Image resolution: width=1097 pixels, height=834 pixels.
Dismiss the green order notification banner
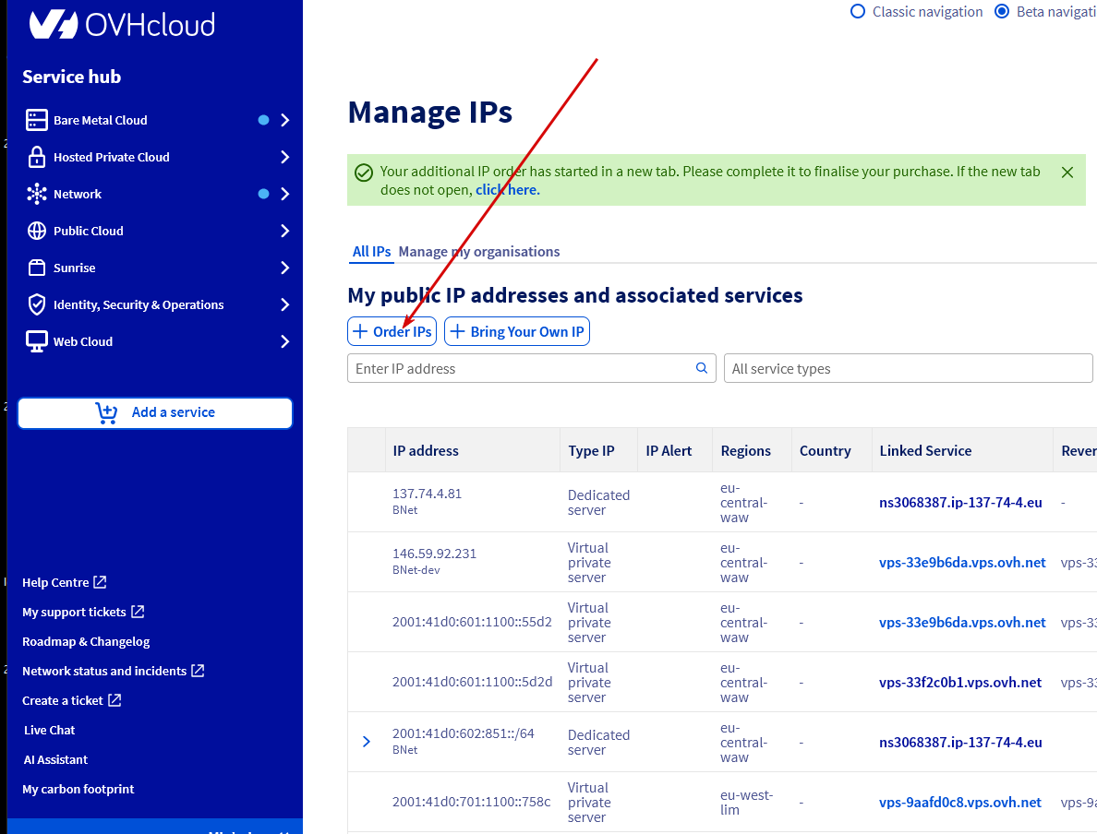tap(1067, 172)
